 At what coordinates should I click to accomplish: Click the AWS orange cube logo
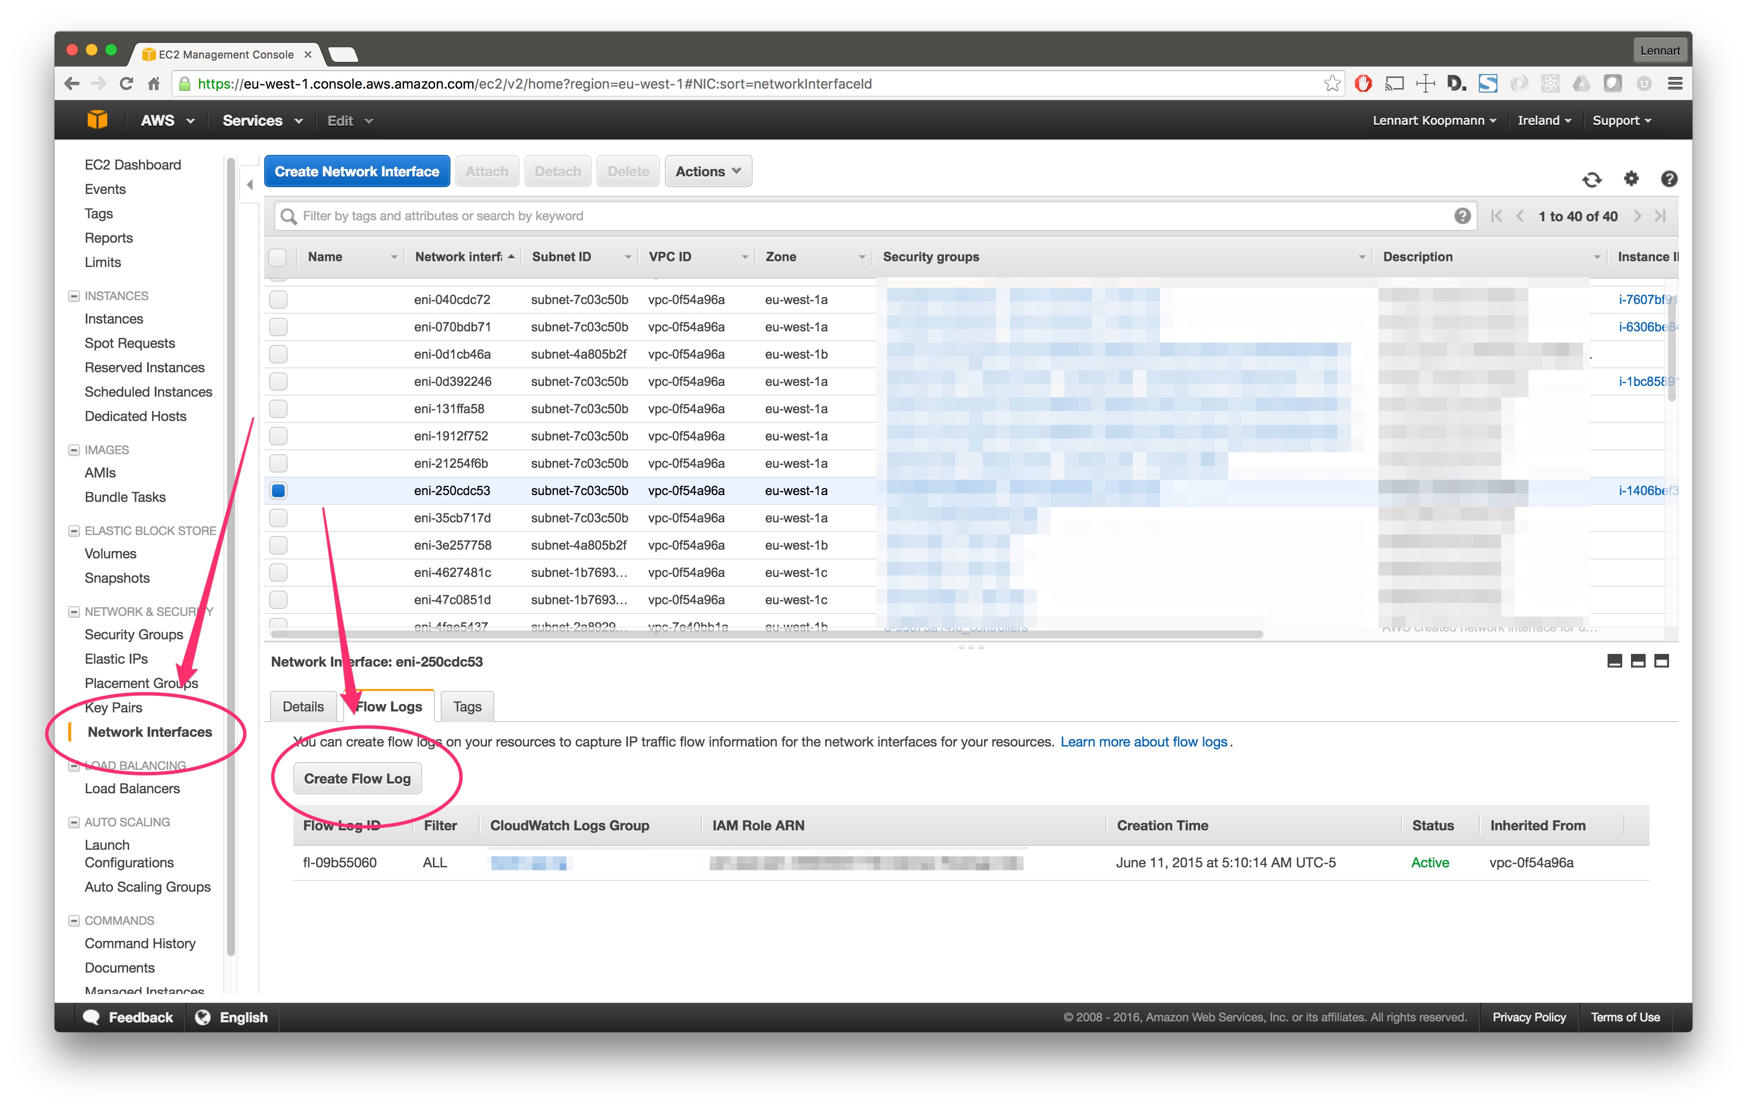[x=97, y=120]
